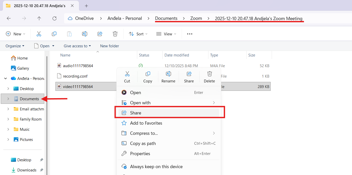The width and height of the screenshot is (352, 175).
Task: Click the Refresh button in navigation bar
Action: point(54,18)
